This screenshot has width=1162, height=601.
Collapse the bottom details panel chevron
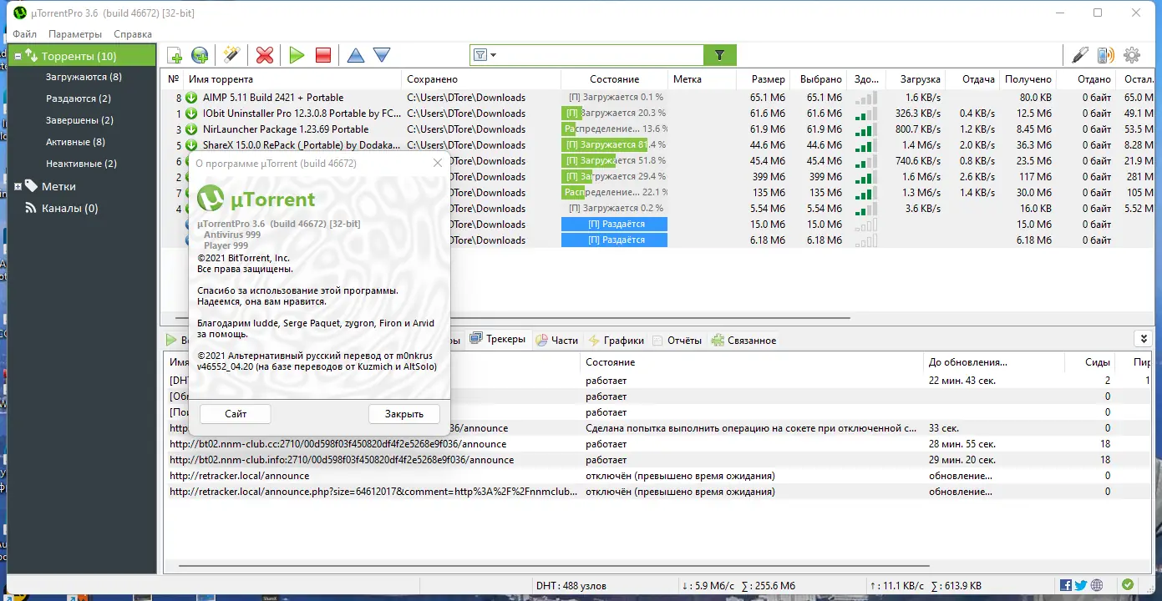[x=1143, y=339]
